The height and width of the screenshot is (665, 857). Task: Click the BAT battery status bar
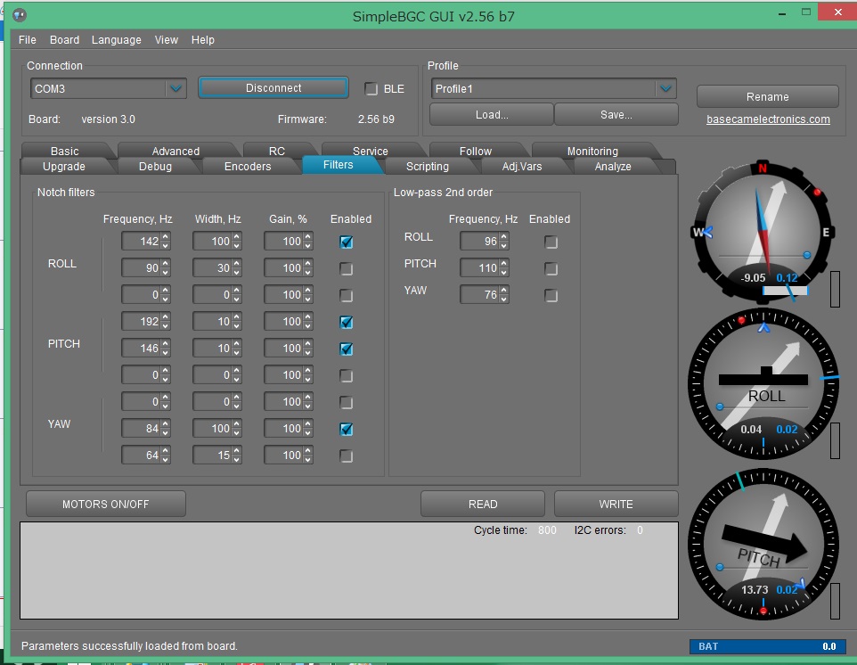(767, 646)
